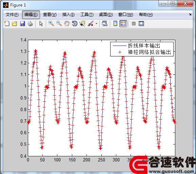The height and width of the screenshot is (174, 196).
Task: Close the Figure 1 window
Action: [185, 3]
